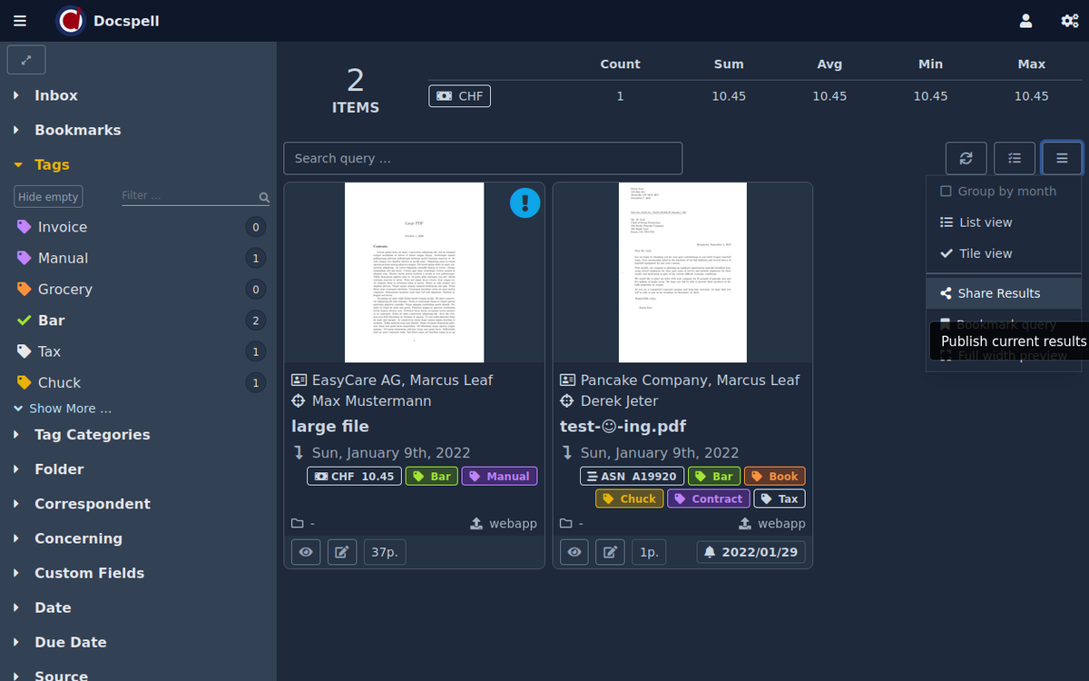
Task: Focus the Search query input field
Action: [482, 158]
